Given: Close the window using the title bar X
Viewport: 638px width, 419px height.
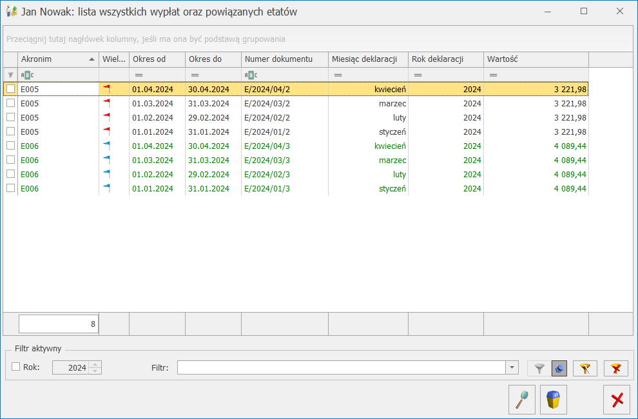Looking at the screenshot, I should click(x=620, y=12).
